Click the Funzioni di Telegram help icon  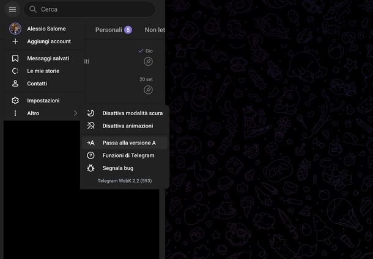pyautogui.click(x=90, y=155)
